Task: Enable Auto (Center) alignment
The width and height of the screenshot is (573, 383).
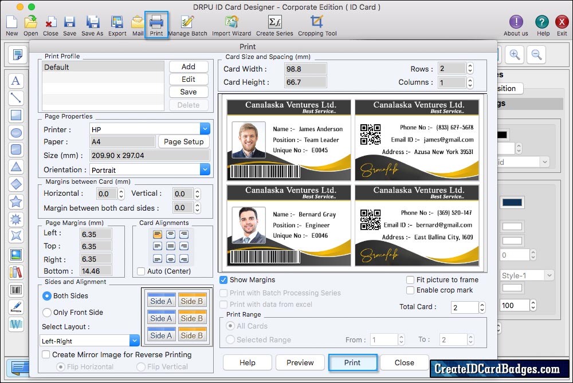Action: click(x=141, y=271)
